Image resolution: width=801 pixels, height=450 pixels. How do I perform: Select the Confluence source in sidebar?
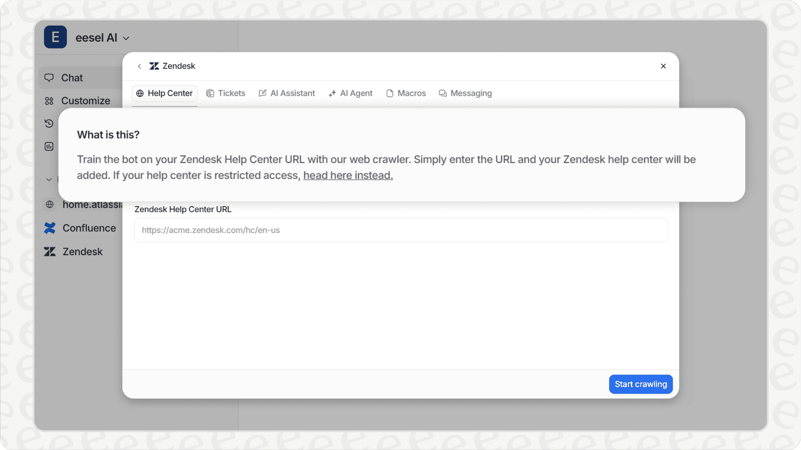point(89,228)
